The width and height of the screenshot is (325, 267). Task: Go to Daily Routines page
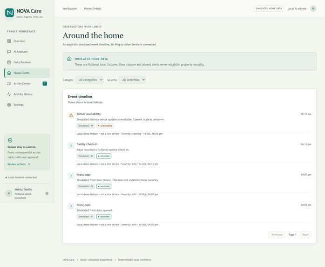point(27,62)
